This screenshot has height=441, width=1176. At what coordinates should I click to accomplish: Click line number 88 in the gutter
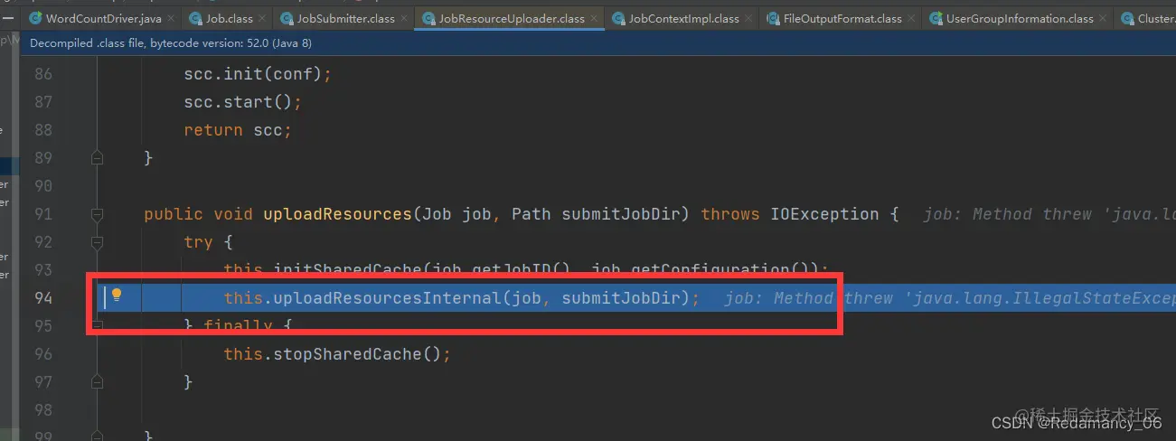(x=43, y=130)
